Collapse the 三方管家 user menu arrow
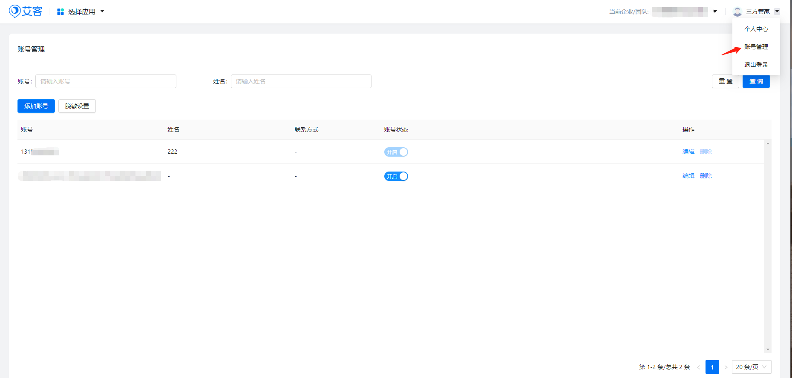The image size is (792, 378). [777, 11]
